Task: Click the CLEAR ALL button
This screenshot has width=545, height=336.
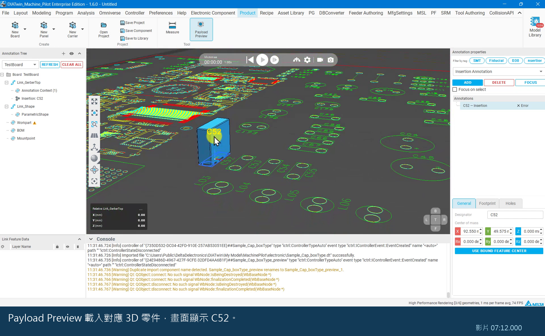Action: pos(72,65)
